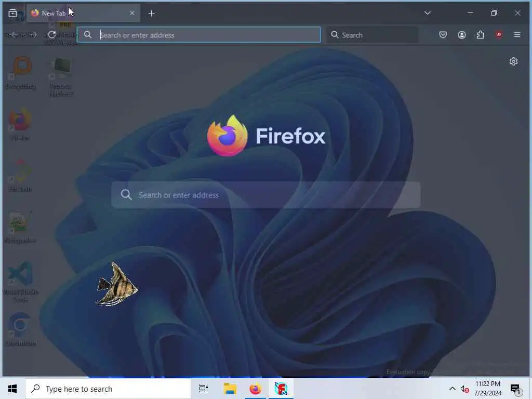
Task: Open the Firefox account menu
Action: click(x=461, y=35)
